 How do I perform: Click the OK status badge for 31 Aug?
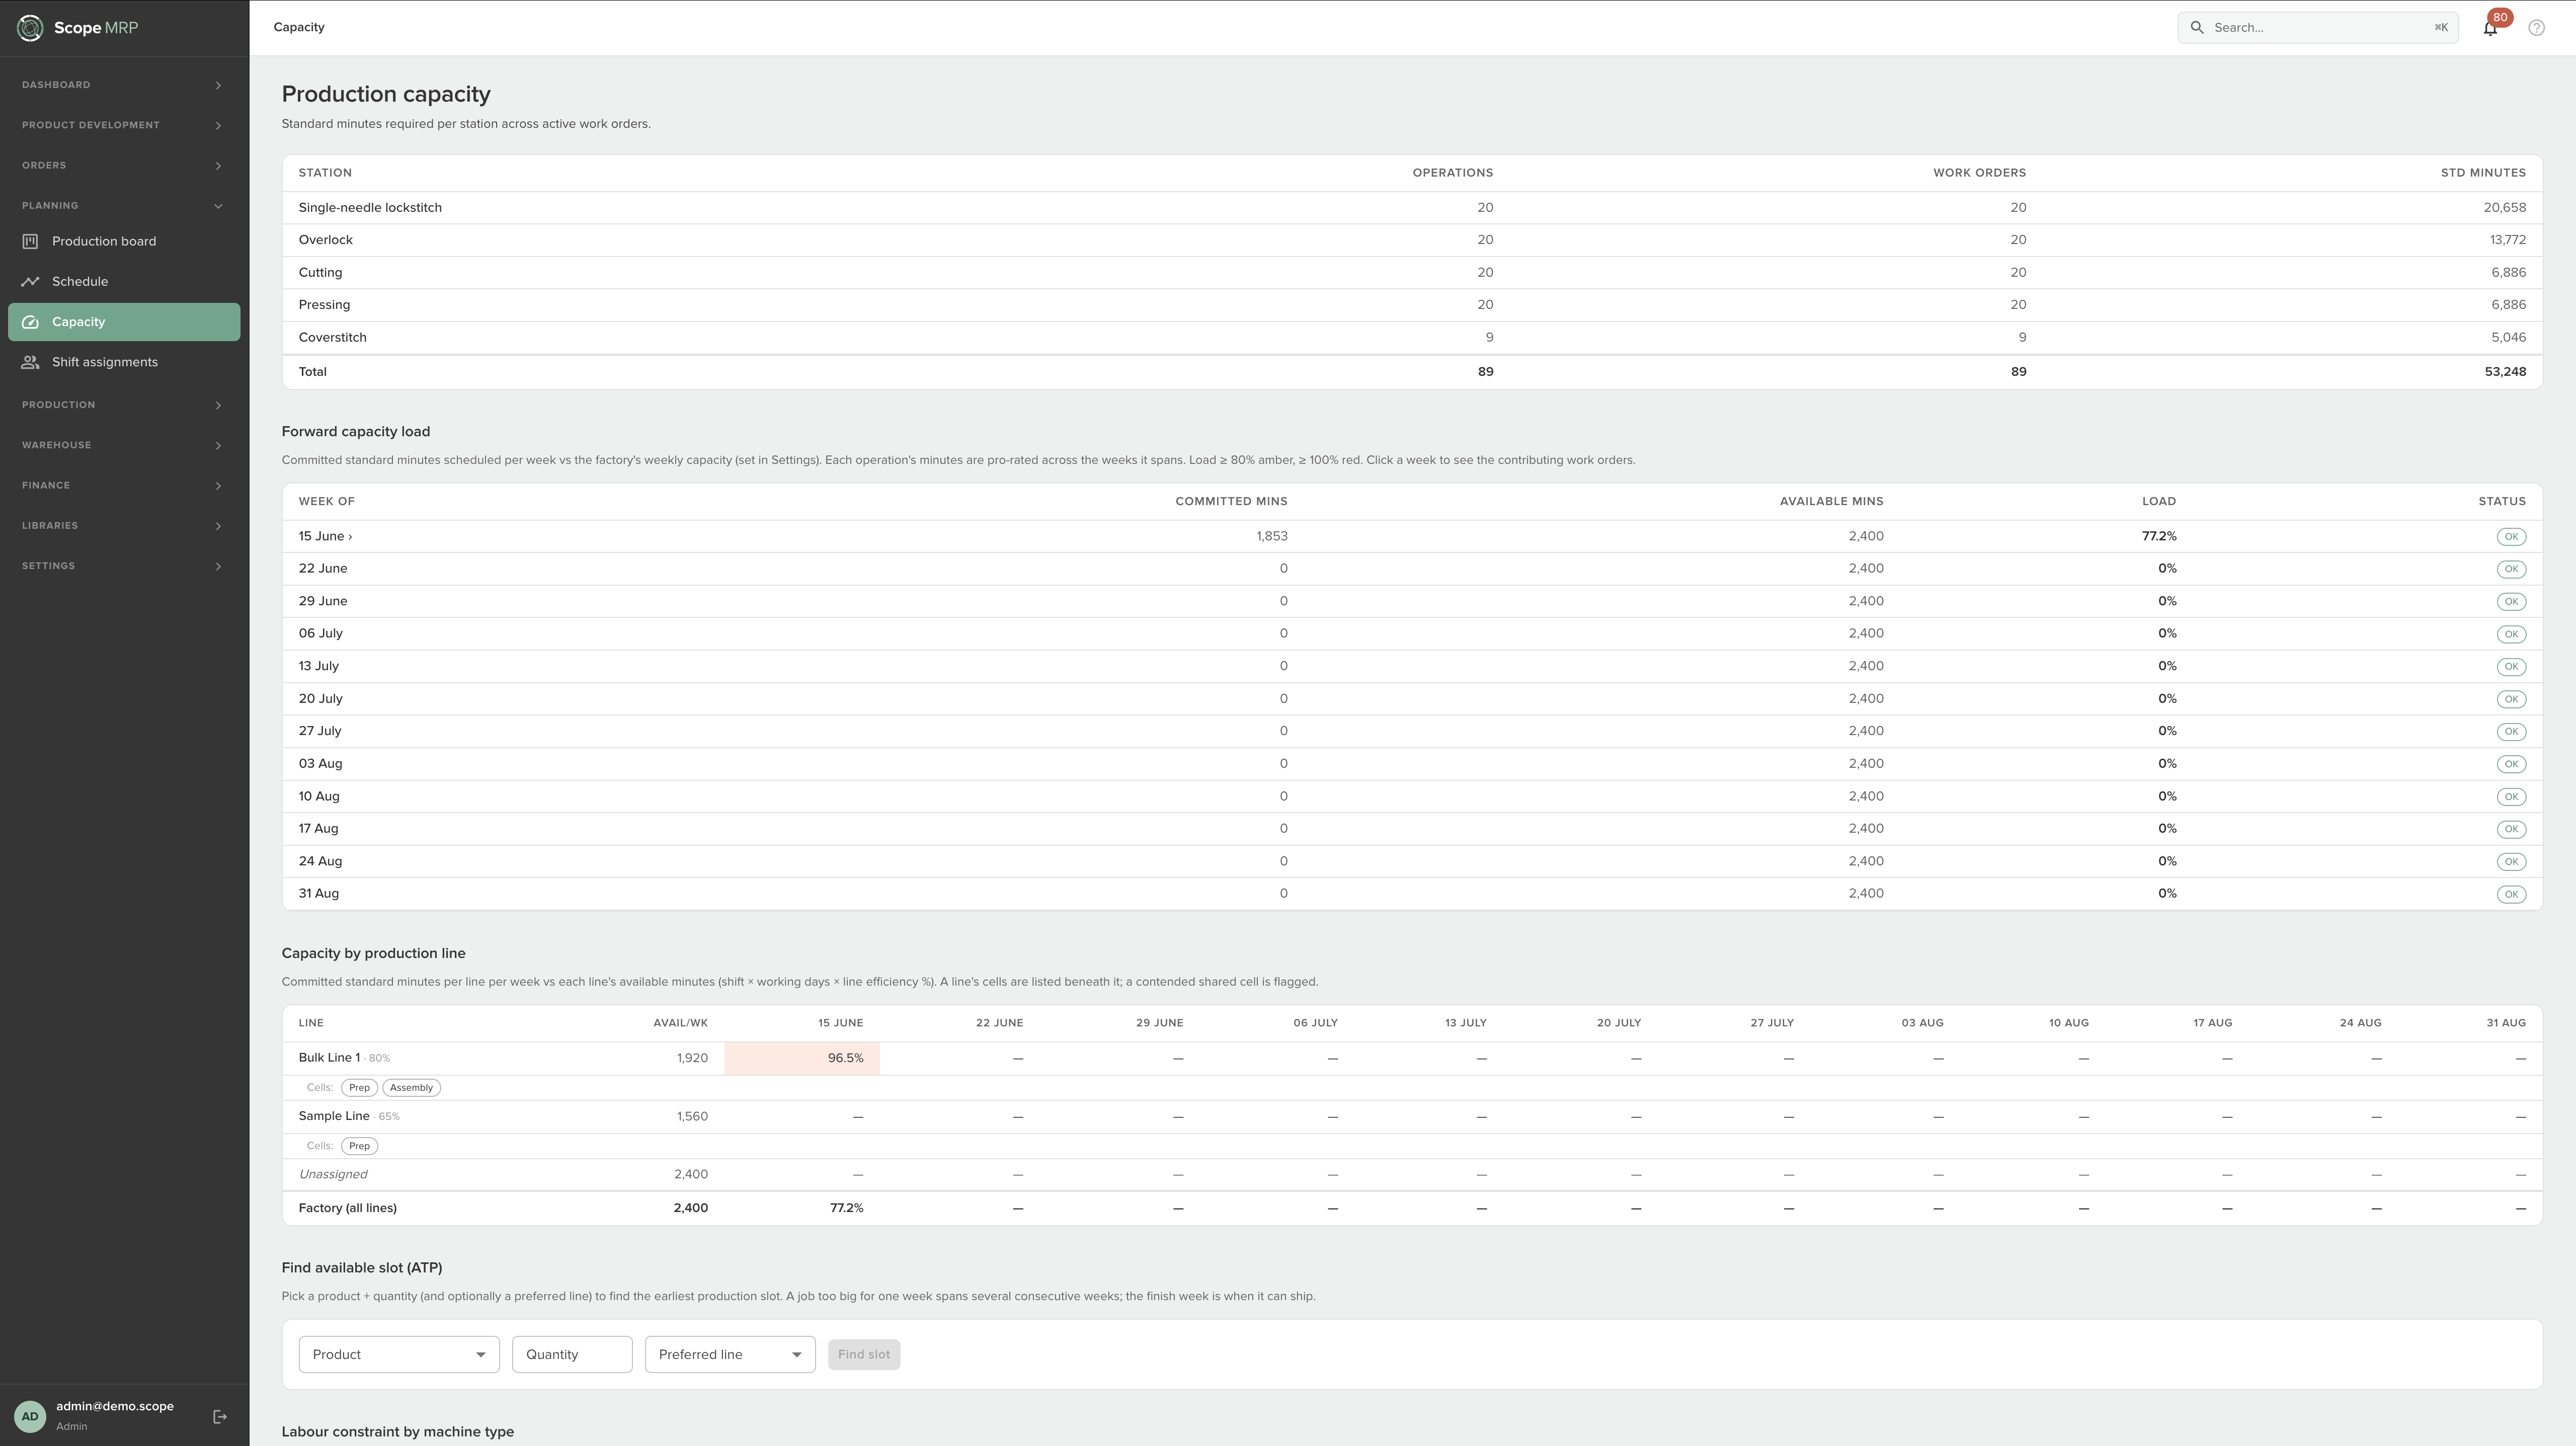click(x=2511, y=894)
